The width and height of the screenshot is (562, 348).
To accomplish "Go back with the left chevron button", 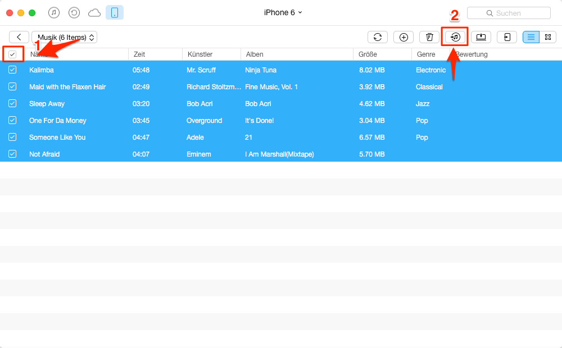I will tap(19, 37).
